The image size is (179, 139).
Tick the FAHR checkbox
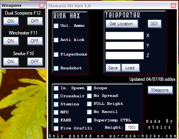coord(56,120)
